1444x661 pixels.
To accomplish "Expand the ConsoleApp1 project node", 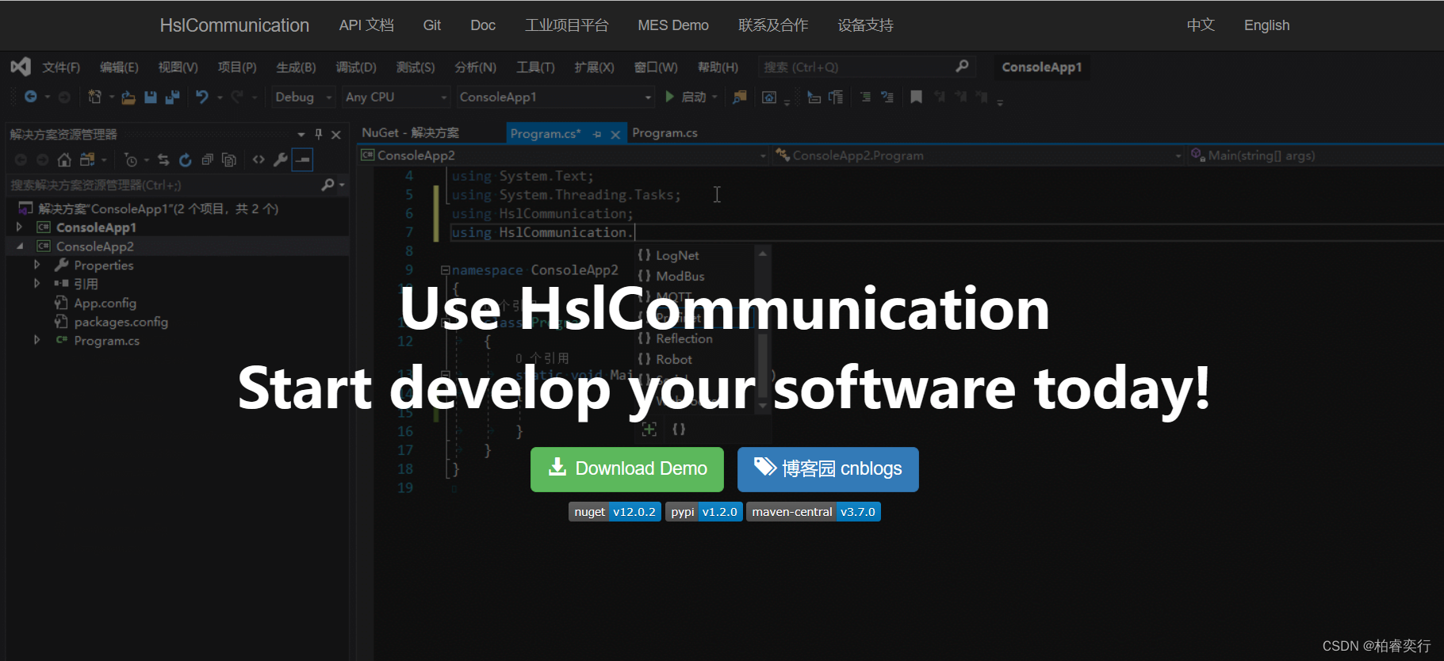I will 20,227.
